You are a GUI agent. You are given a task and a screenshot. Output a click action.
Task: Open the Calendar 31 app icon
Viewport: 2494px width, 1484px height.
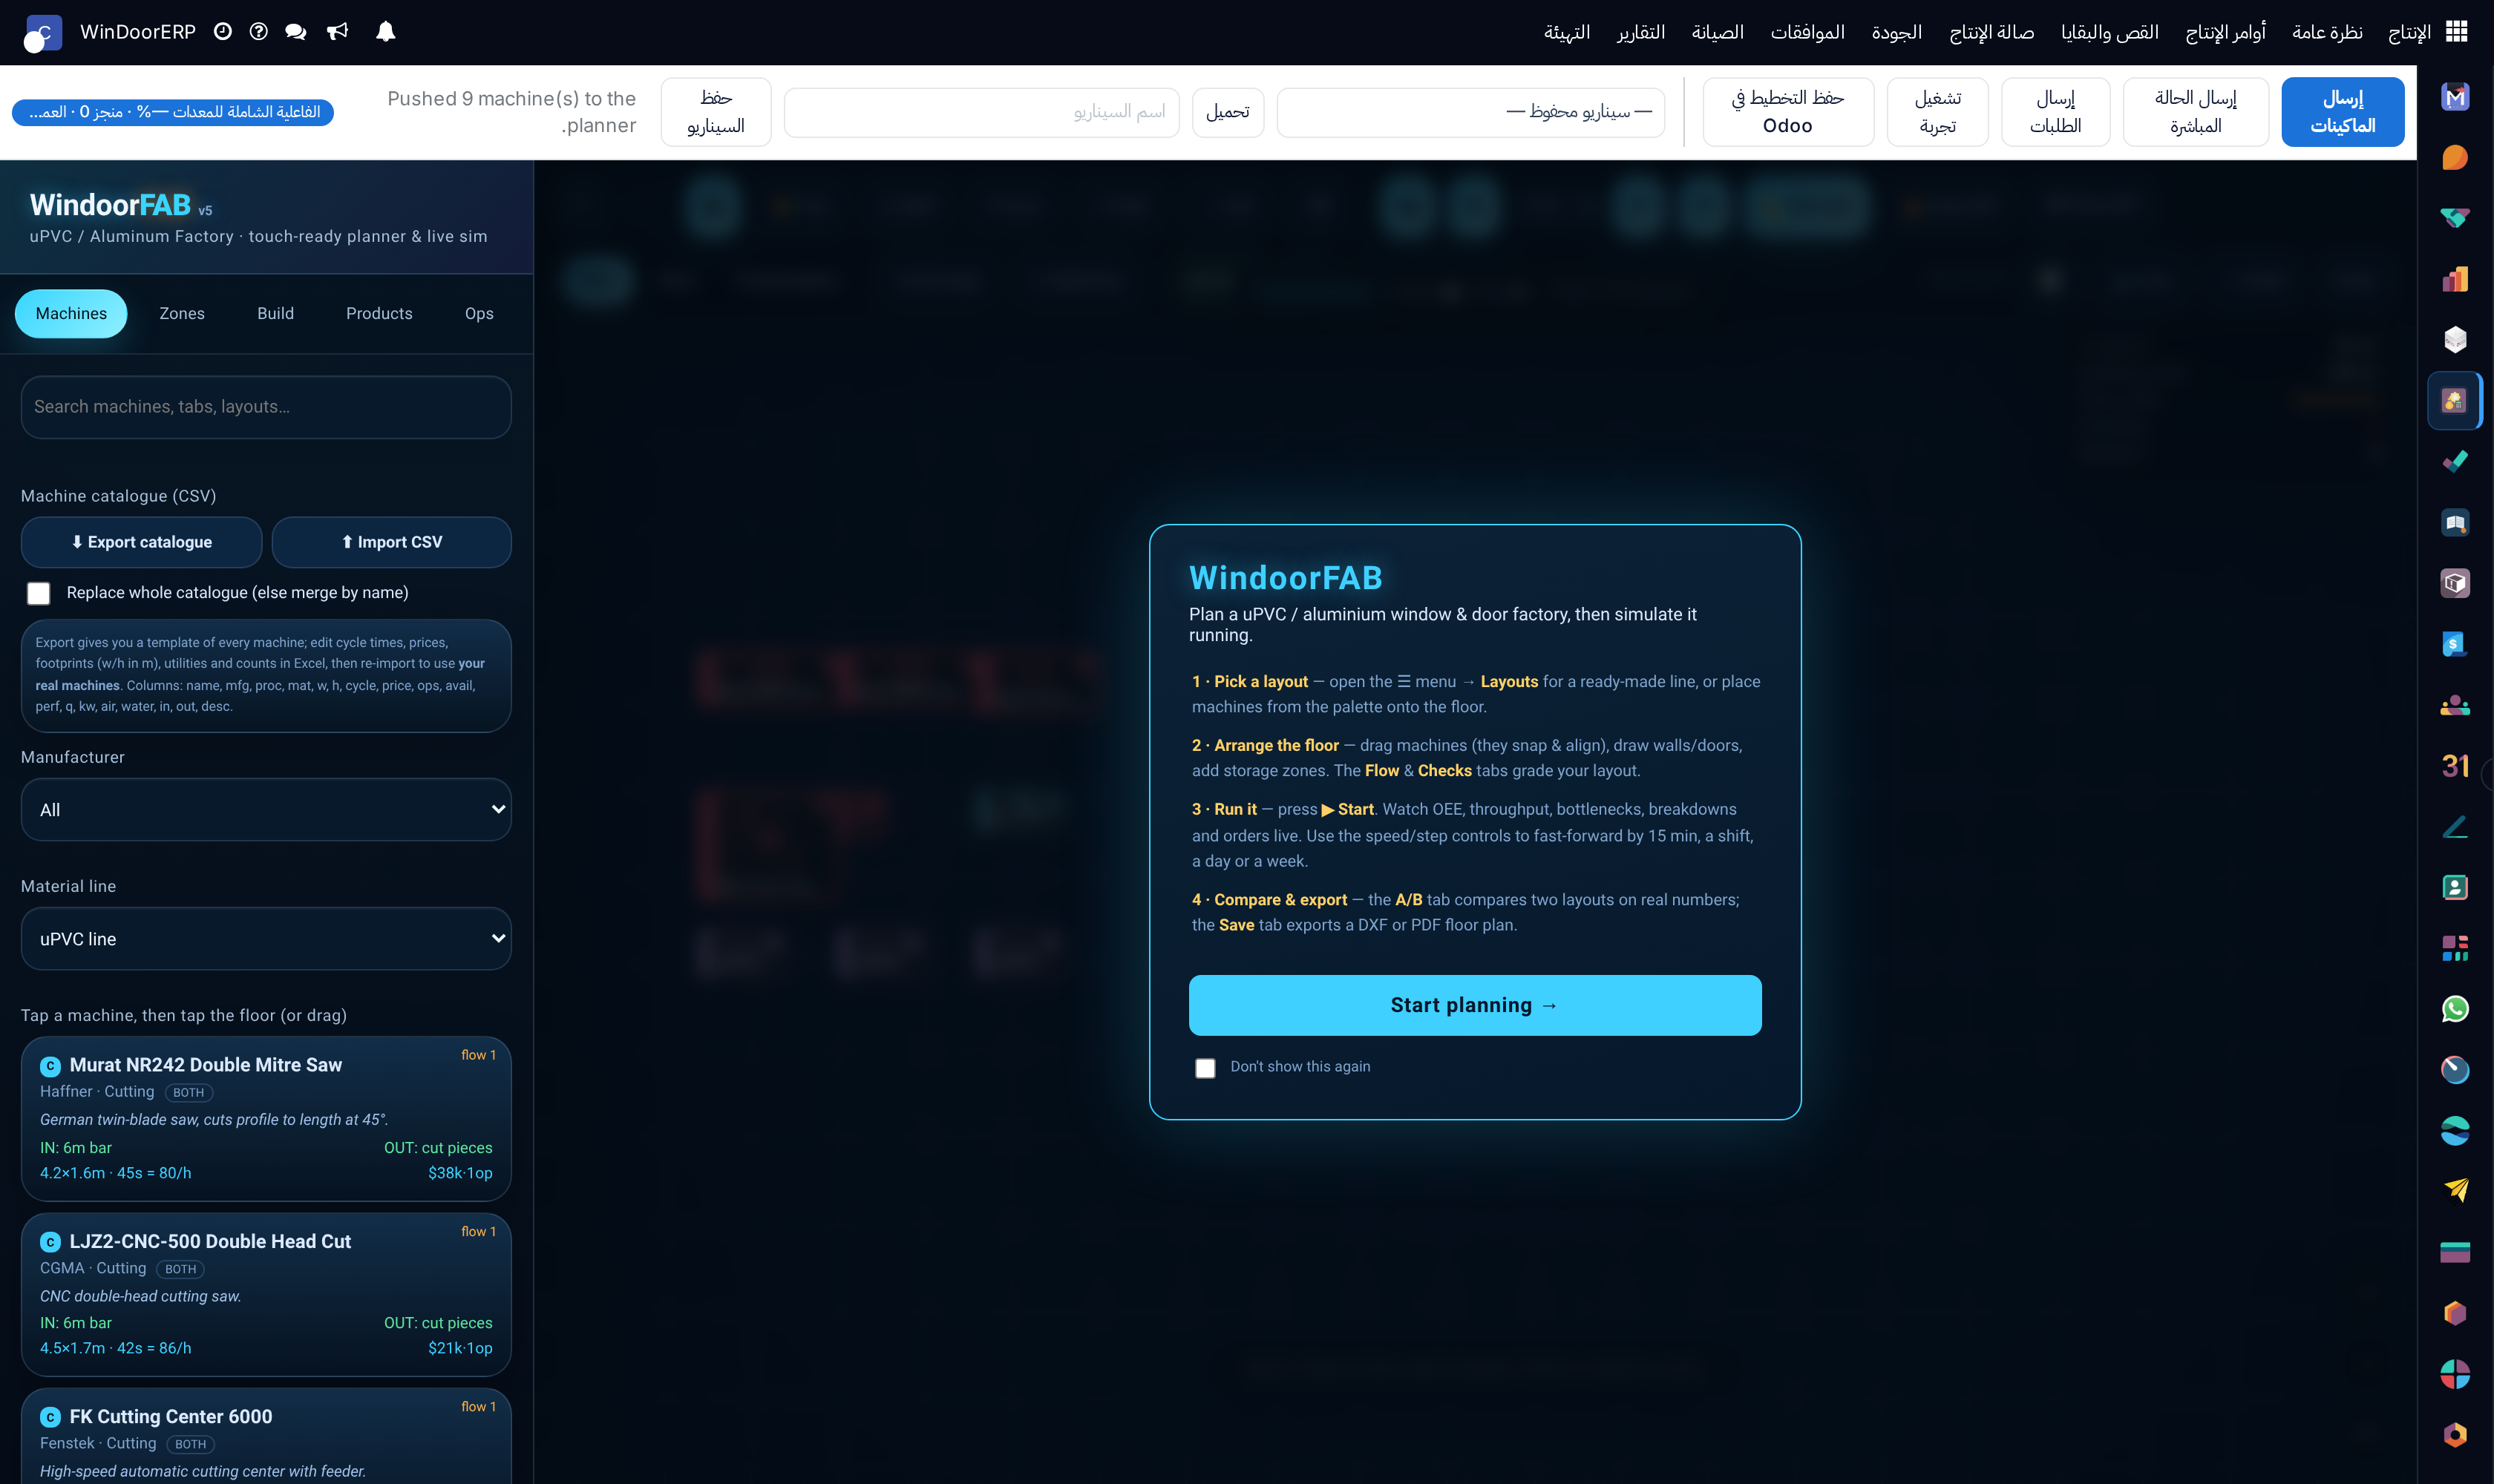point(2455,766)
